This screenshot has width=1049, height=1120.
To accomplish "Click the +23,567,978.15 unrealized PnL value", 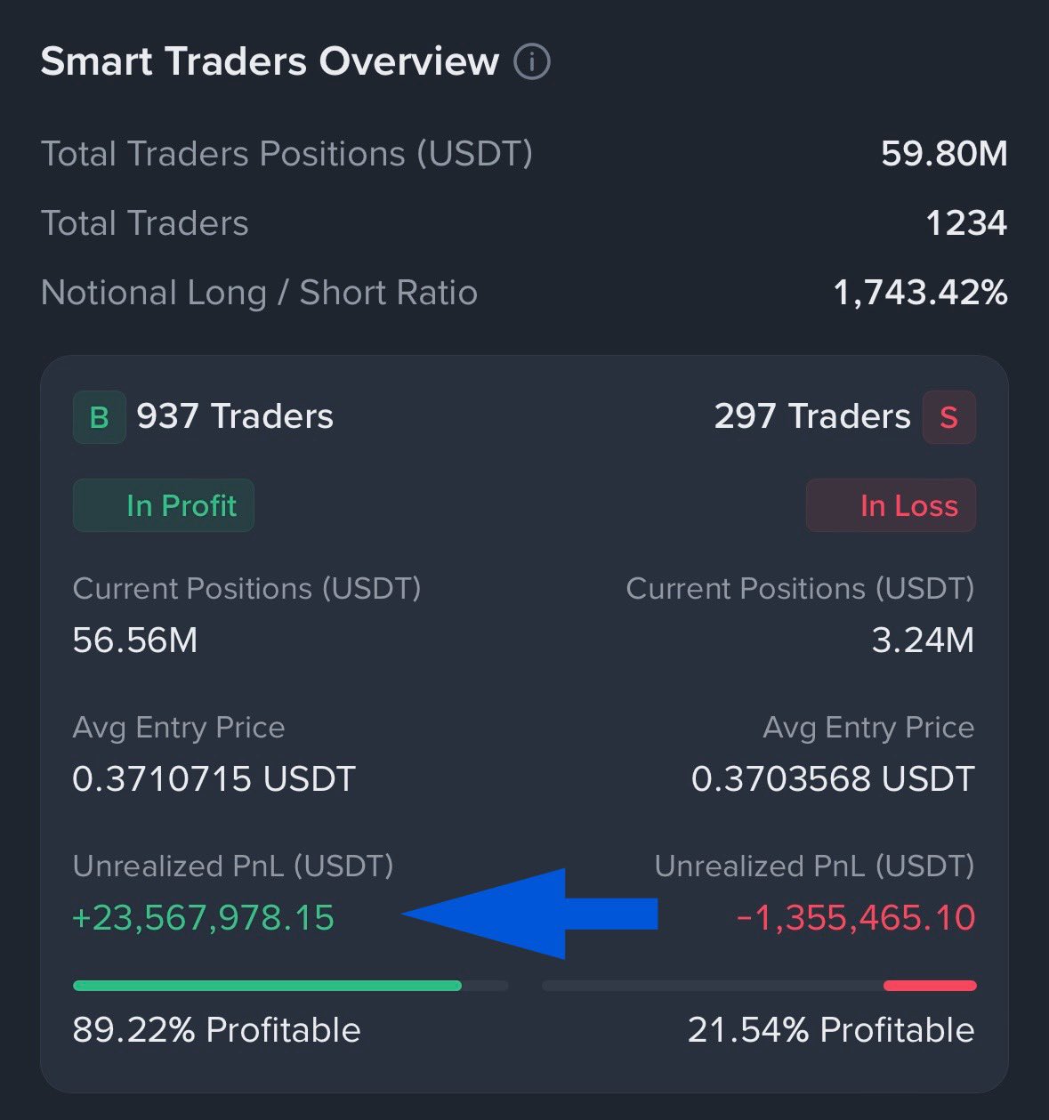I will 204,918.
